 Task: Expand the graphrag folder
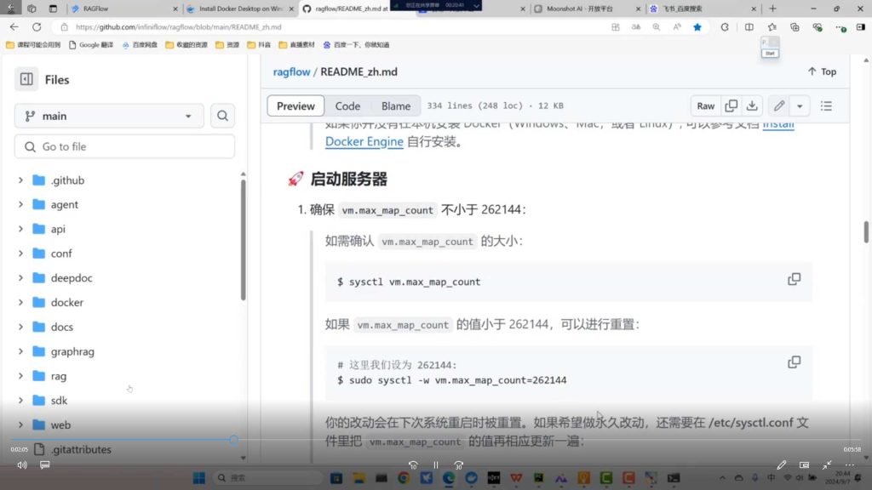20,351
